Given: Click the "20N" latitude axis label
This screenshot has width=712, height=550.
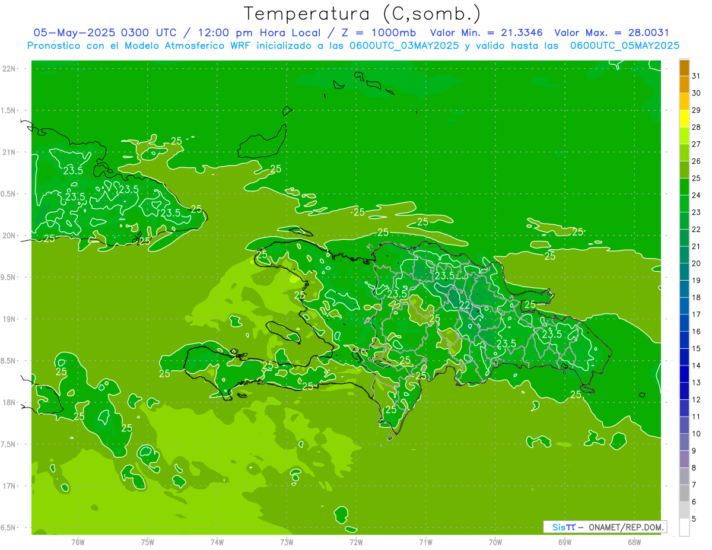Looking at the screenshot, I should (10, 236).
